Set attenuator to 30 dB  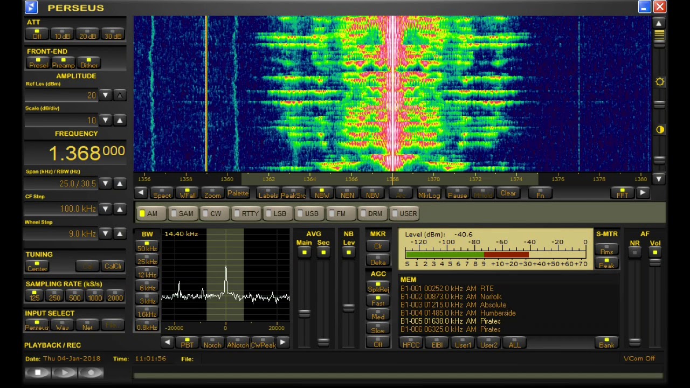tap(113, 34)
